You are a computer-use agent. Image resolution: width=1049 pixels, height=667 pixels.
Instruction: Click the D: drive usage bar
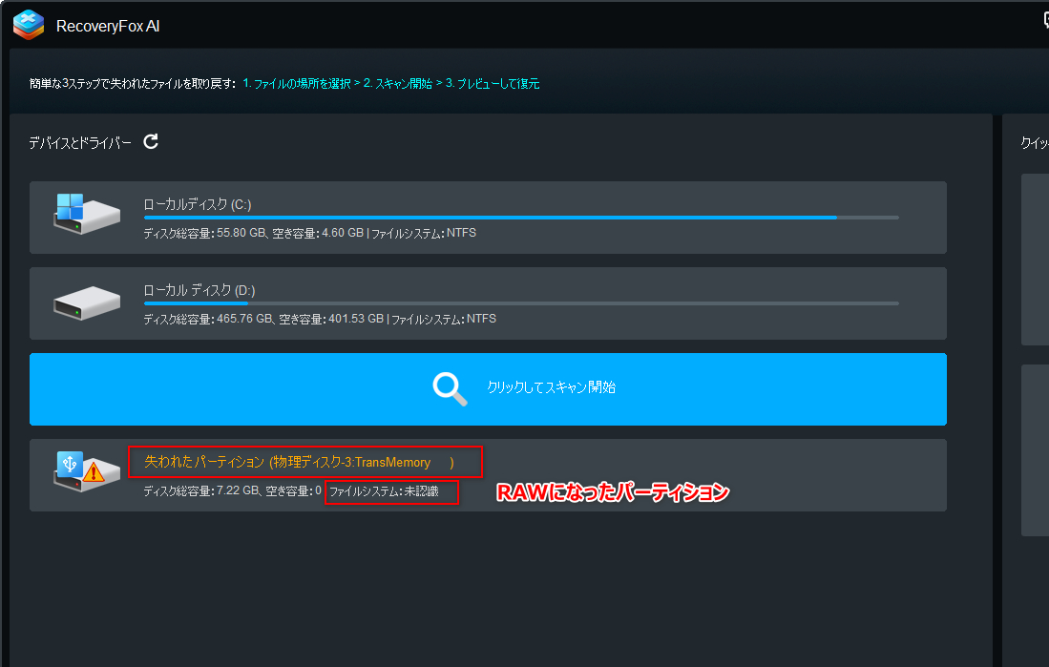click(x=521, y=303)
